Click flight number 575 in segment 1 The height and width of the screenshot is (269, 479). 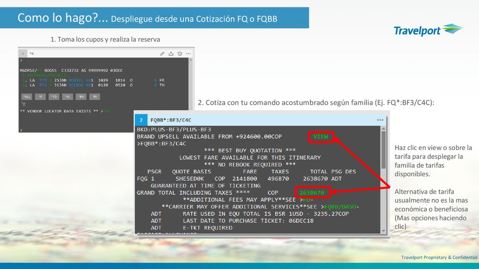[x=43, y=80]
